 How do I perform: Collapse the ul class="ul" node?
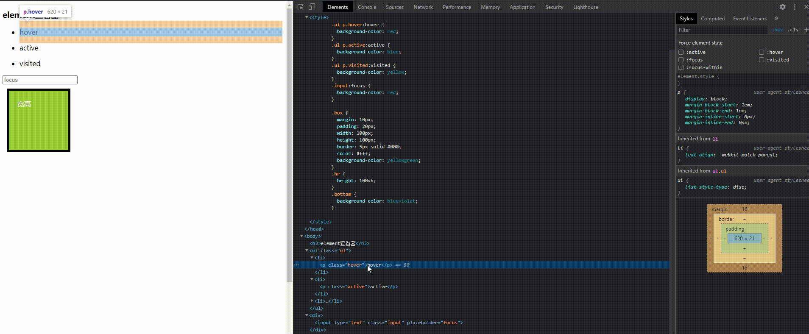pyautogui.click(x=307, y=250)
